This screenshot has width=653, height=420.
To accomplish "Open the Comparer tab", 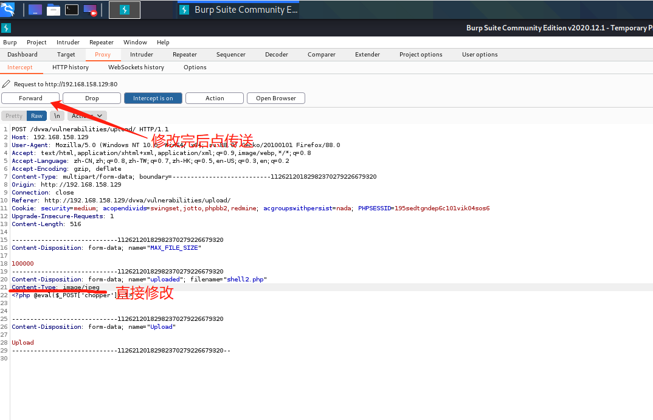I will [x=322, y=55].
